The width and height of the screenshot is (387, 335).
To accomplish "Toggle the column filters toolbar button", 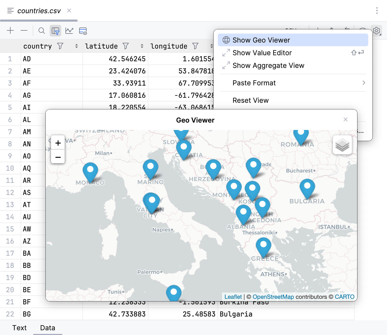I will [55, 31].
